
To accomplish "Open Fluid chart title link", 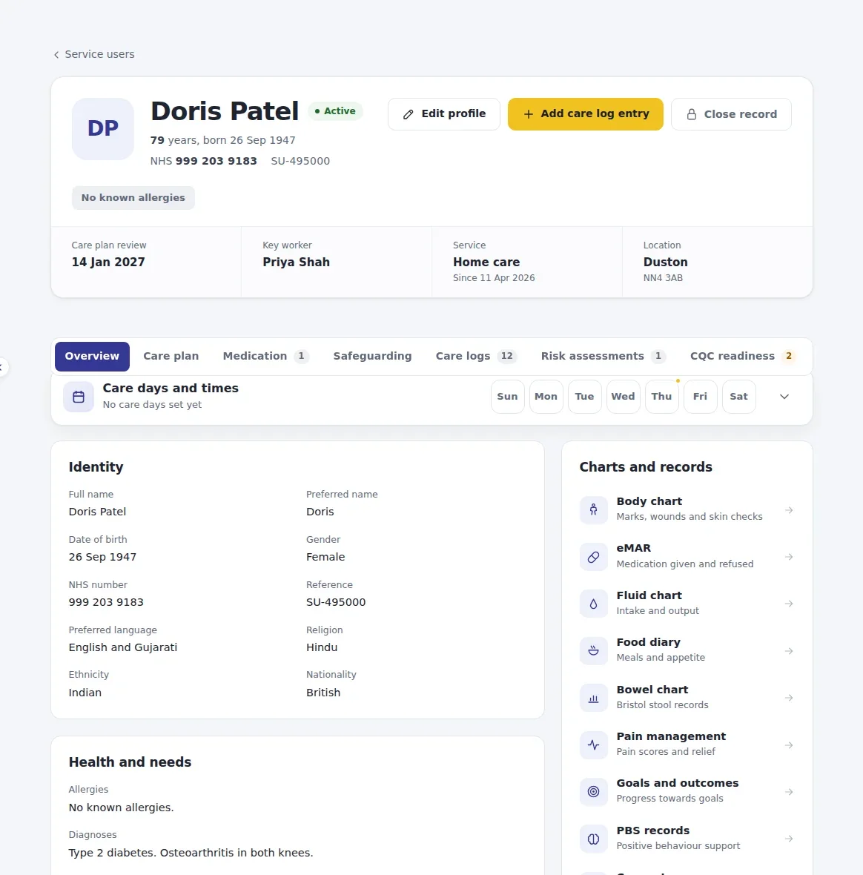I will coord(649,595).
